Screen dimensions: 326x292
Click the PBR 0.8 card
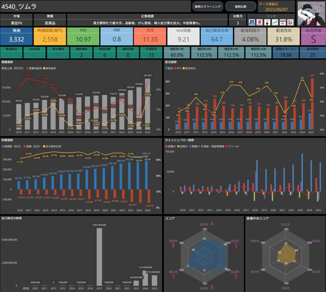pyautogui.click(x=117, y=36)
